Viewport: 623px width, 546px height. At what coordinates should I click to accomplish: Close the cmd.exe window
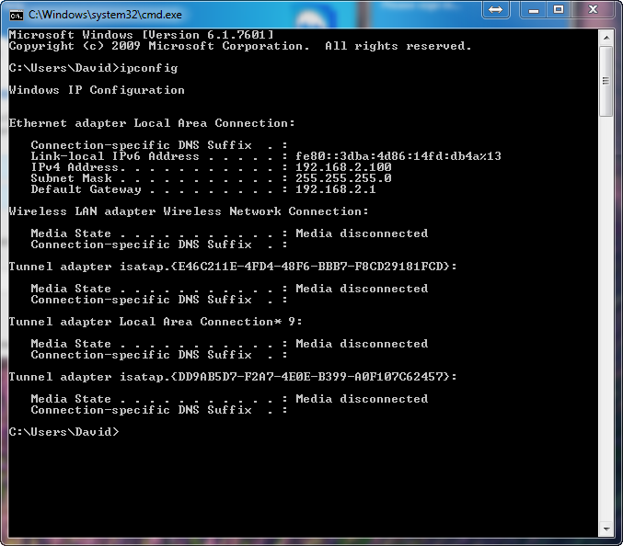(x=593, y=9)
